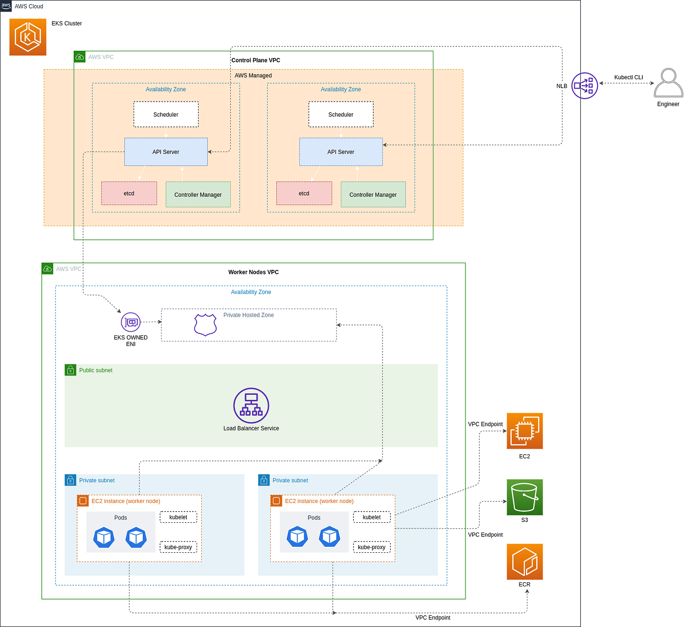Click the NLB network load balancer icon
The image size is (690, 627).
click(584, 86)
